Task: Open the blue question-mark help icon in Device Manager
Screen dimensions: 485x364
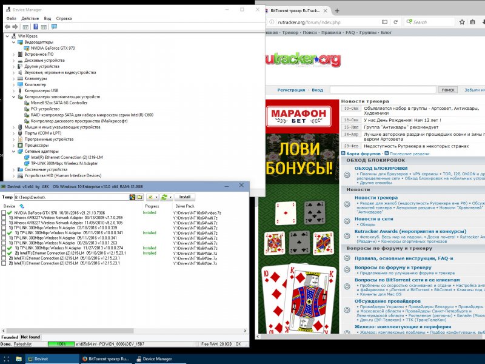Action: tap(36, 27)
